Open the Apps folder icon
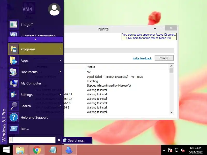The height and width of the screenshot is (155, 207). click(x=14, y=60)
